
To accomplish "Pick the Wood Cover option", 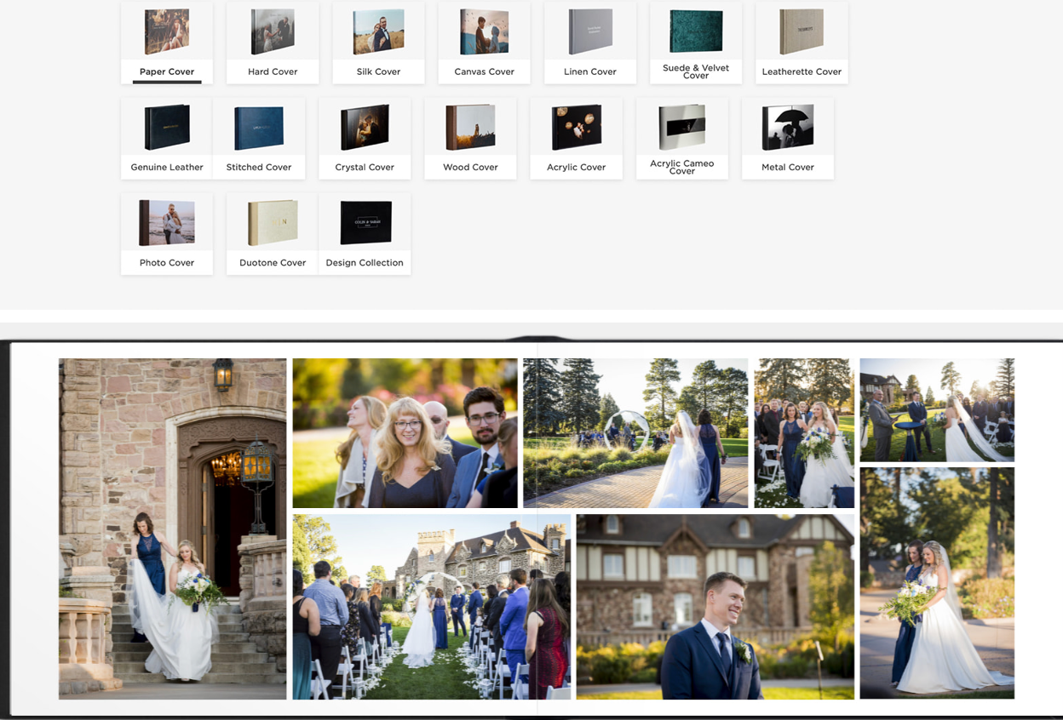I will point(470,138).
